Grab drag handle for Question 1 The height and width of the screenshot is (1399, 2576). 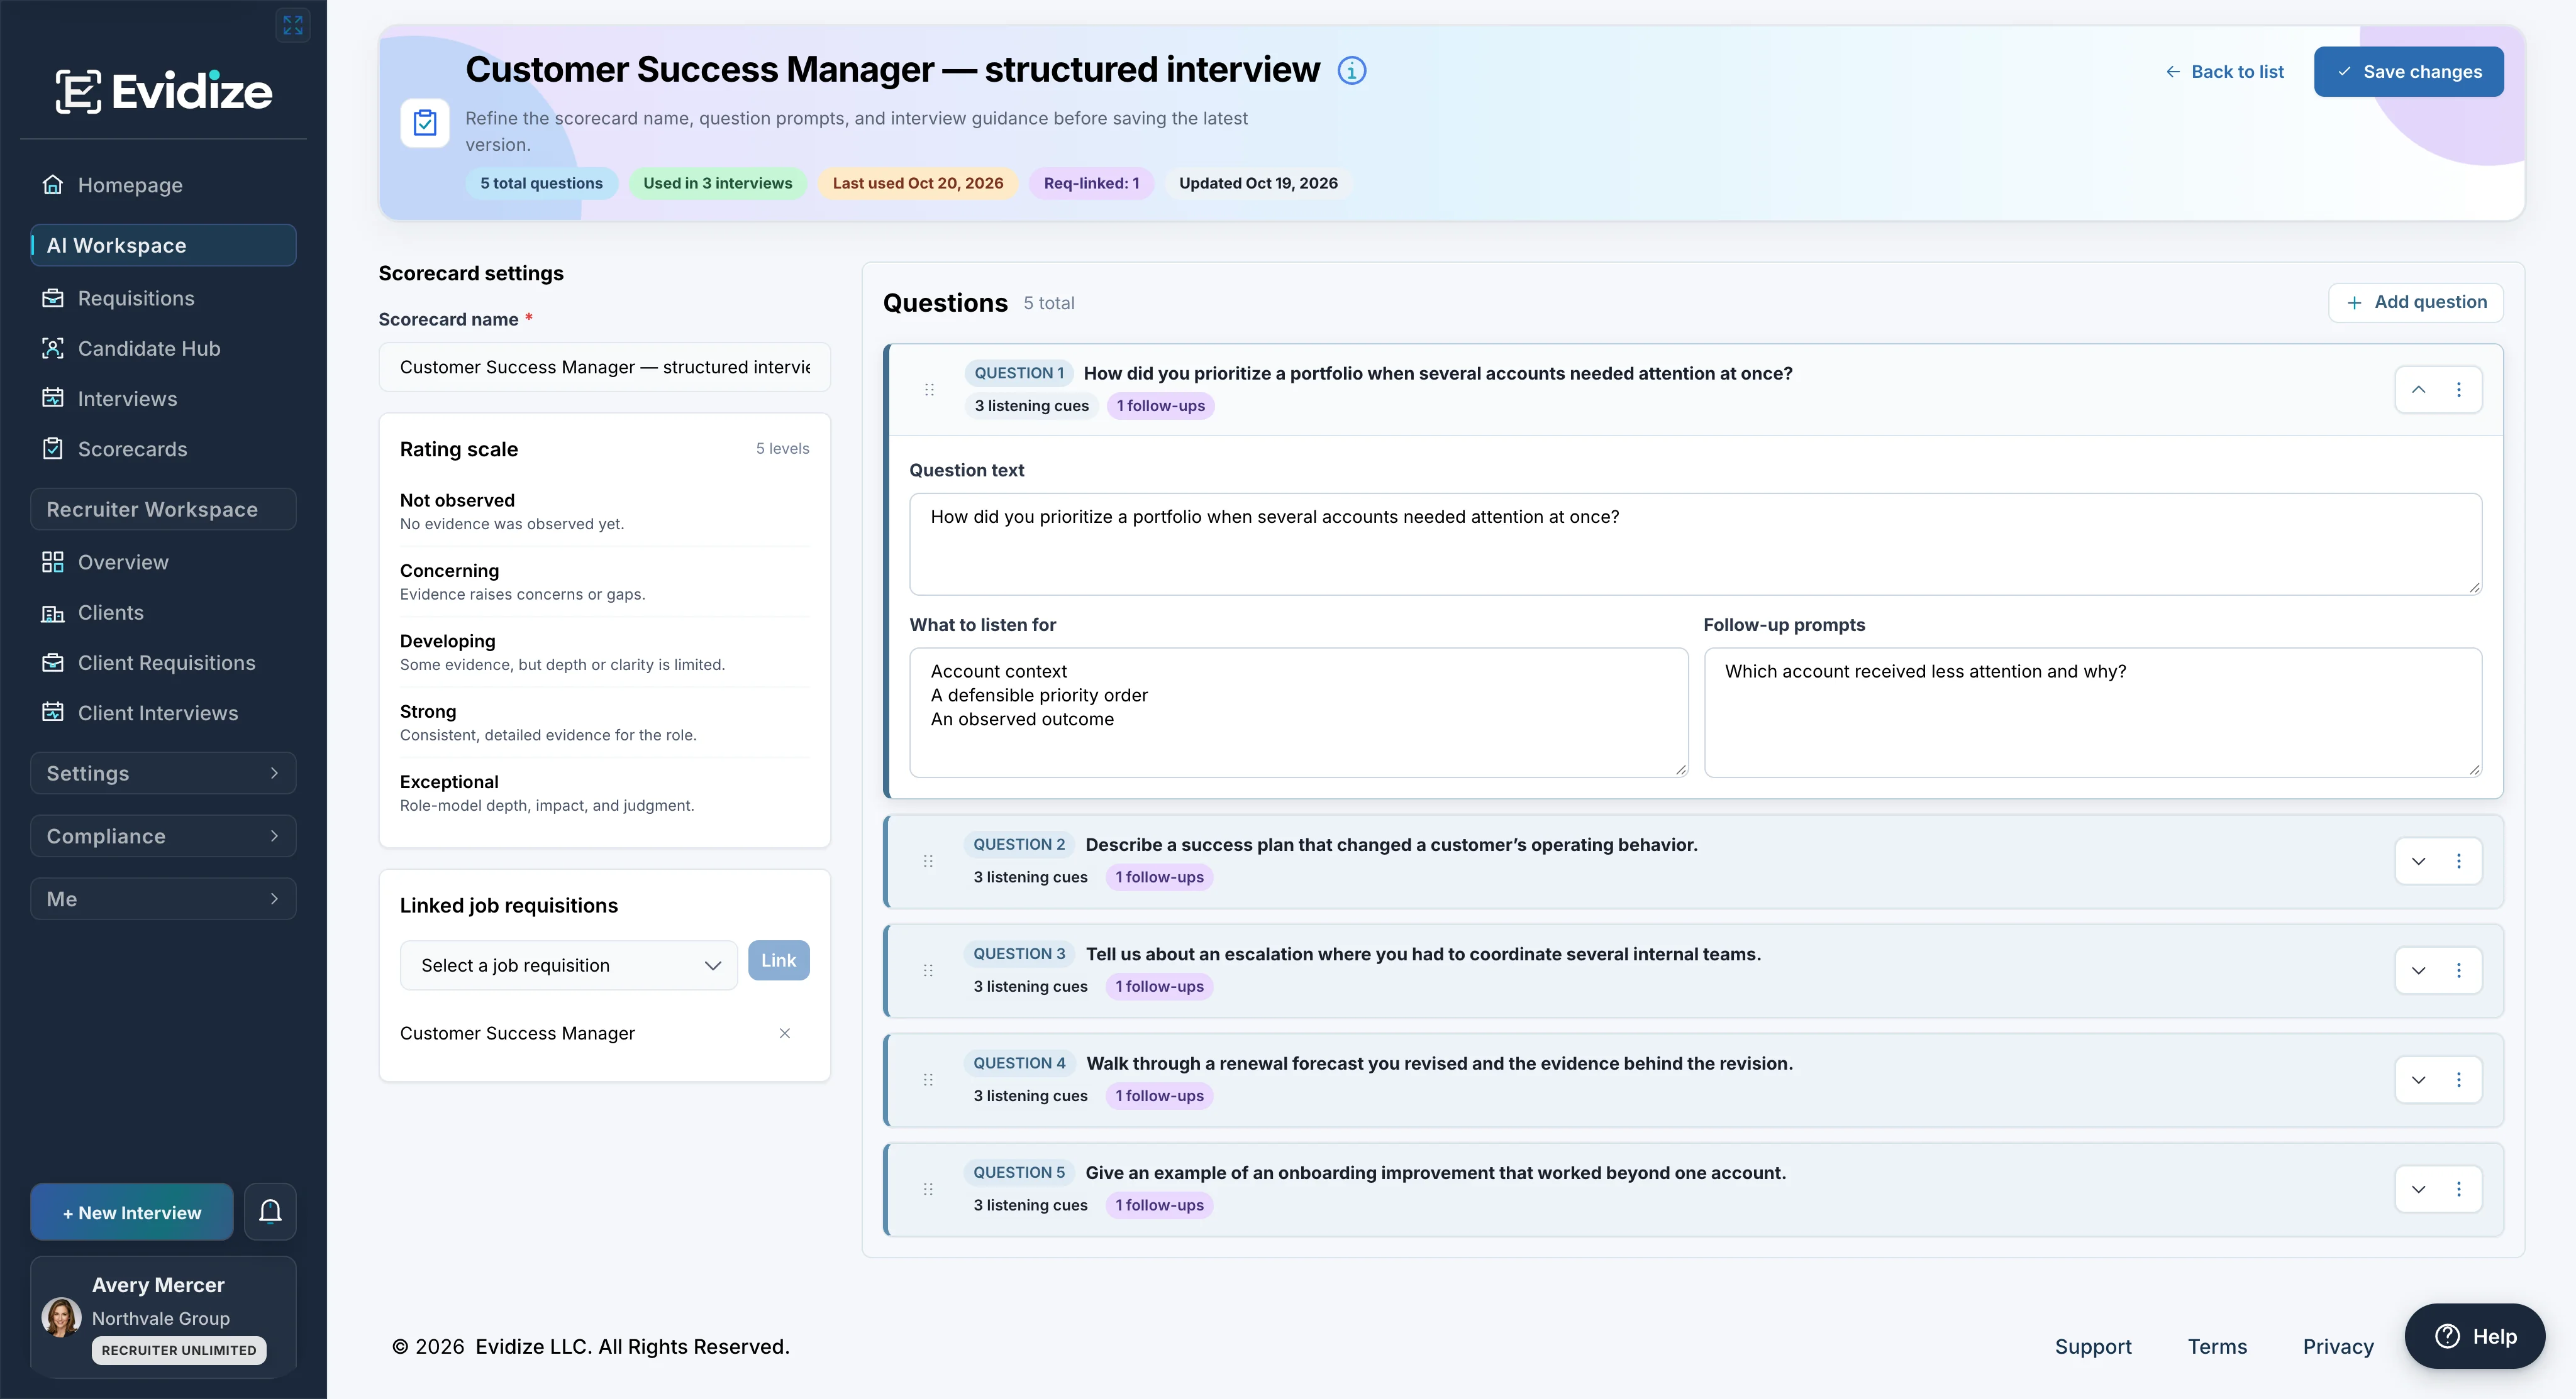929,390
